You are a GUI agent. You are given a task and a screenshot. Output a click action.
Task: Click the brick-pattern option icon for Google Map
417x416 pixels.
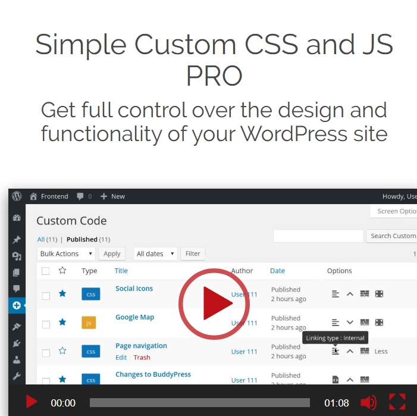365,323
